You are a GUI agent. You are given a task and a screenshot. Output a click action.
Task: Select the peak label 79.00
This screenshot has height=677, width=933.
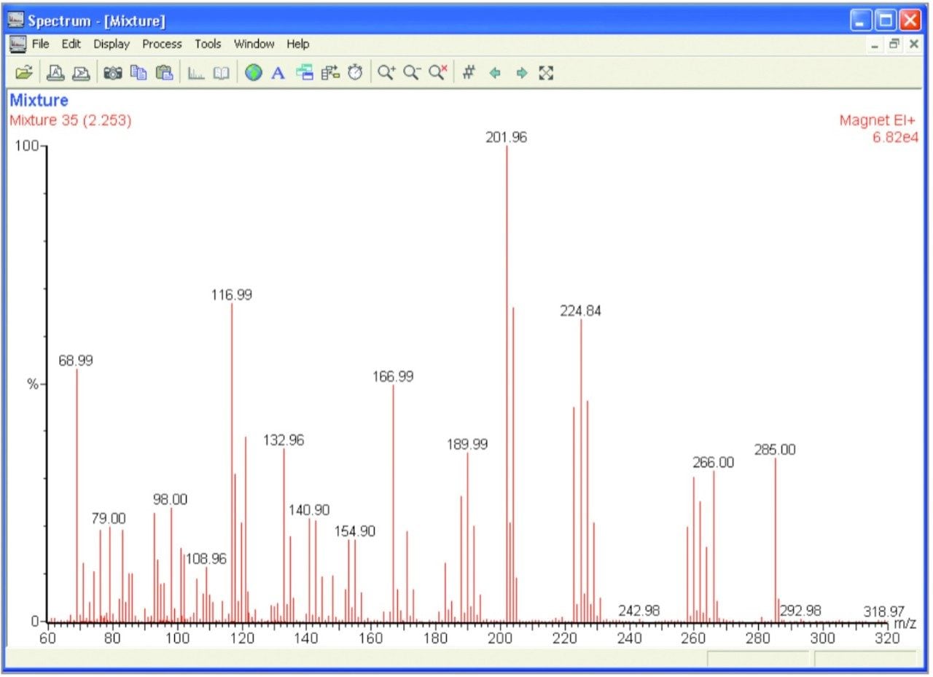tap(109, 519)
